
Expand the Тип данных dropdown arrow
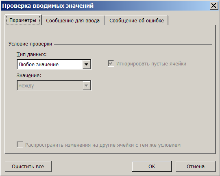point(87,64)
